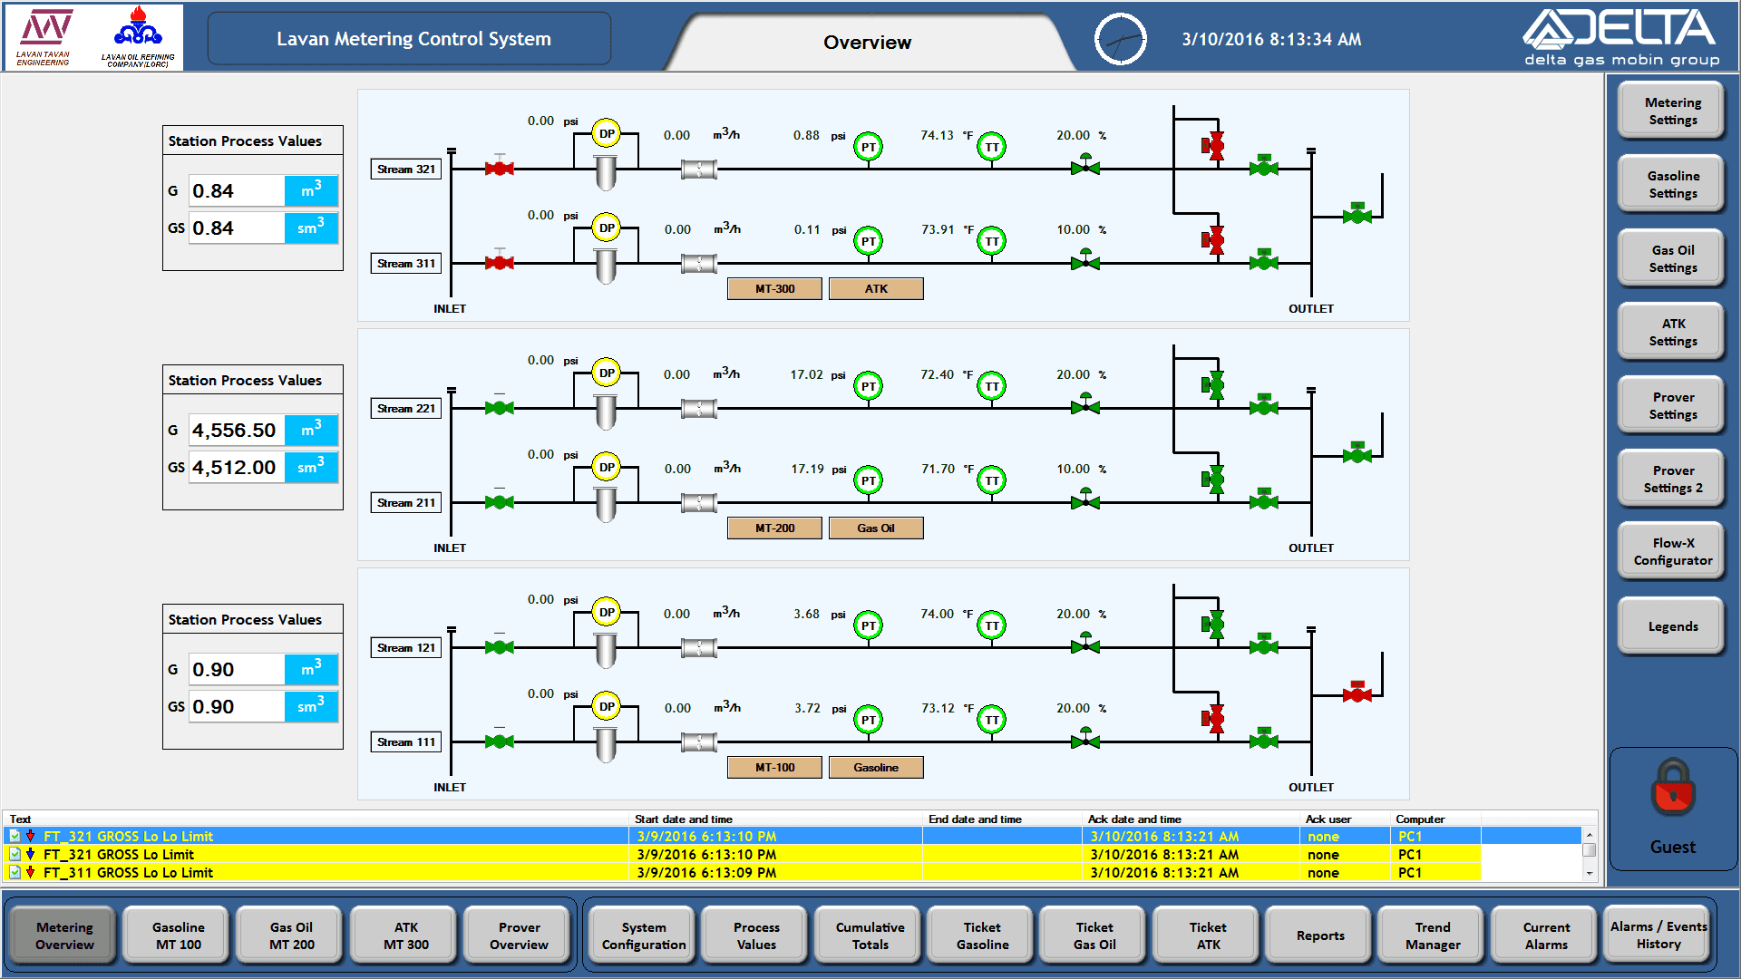1741x979 pixels.
Task: Click the flow meter on Stream 111
Action: click(x=698, y=742)
